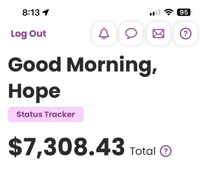
Task: Tap the battery indicator showing 95
Action: coord(185,12)
